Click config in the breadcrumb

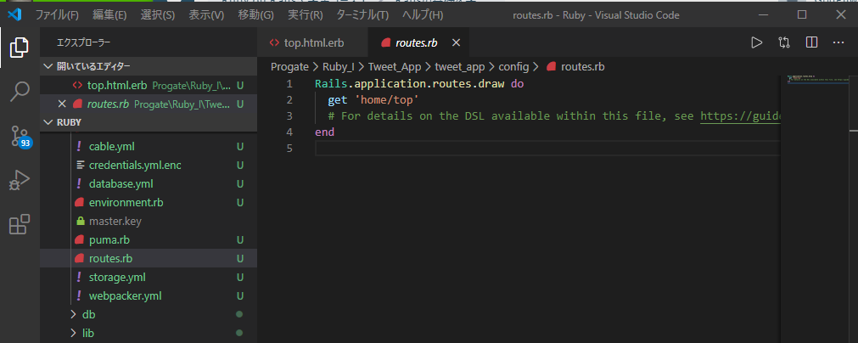(x=513, y=67)
